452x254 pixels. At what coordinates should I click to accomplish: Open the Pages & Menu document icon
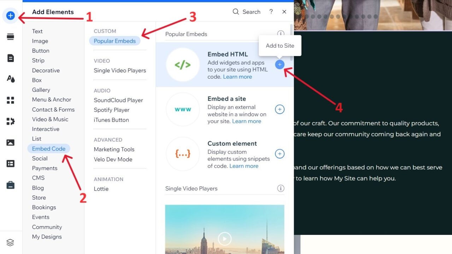coord(11,58)
